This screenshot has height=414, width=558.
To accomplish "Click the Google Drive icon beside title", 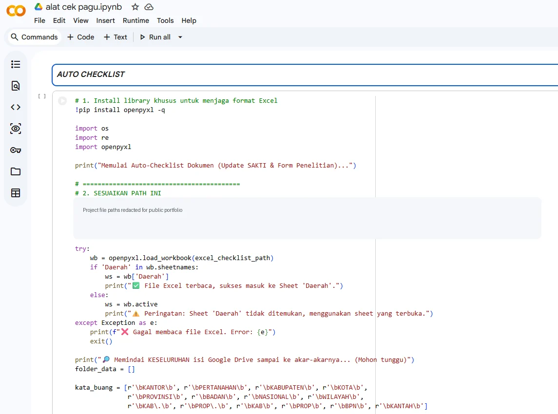I will click(x=38, y=7).
